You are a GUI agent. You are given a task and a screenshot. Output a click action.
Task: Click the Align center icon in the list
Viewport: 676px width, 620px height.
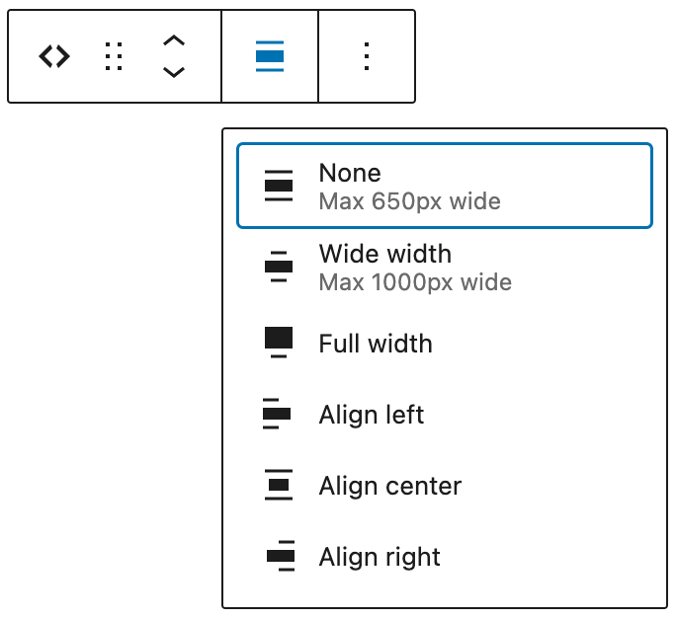click(279, 485)
